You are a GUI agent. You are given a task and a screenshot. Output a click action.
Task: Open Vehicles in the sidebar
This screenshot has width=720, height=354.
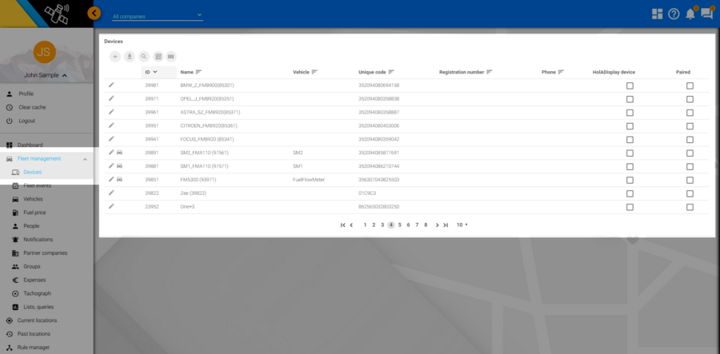33,199
